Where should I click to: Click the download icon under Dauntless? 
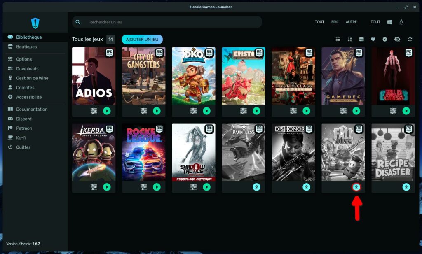[x=256, y=187]
